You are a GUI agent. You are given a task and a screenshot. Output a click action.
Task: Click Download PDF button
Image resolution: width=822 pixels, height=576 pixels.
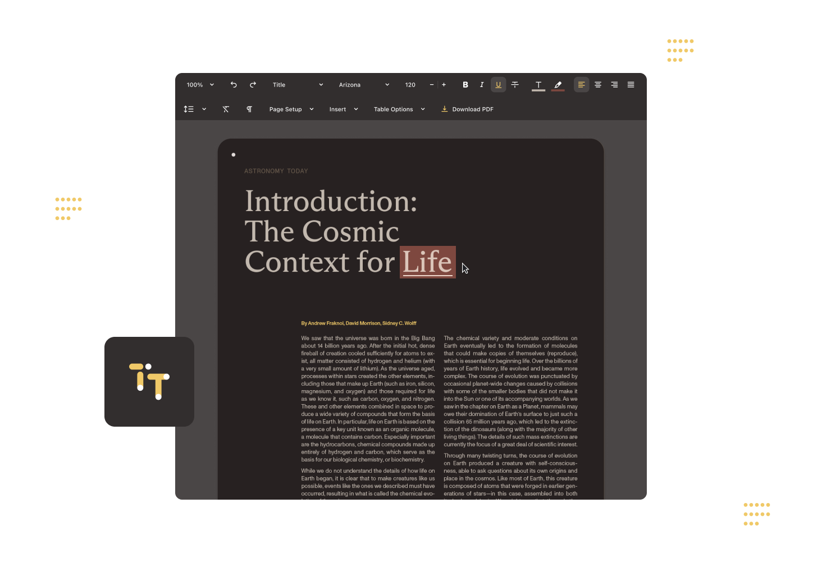[467, 109]
